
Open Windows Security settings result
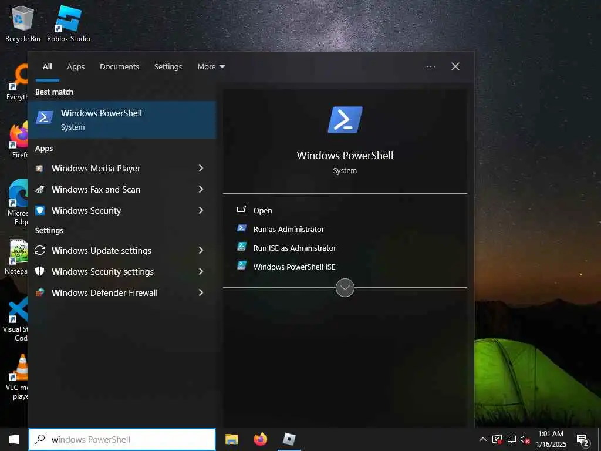[x=122, y=271]
